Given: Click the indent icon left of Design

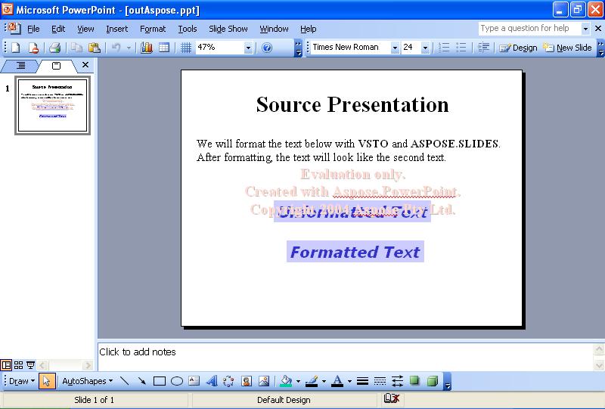Looking at the screenshot, I should [483, 48].
